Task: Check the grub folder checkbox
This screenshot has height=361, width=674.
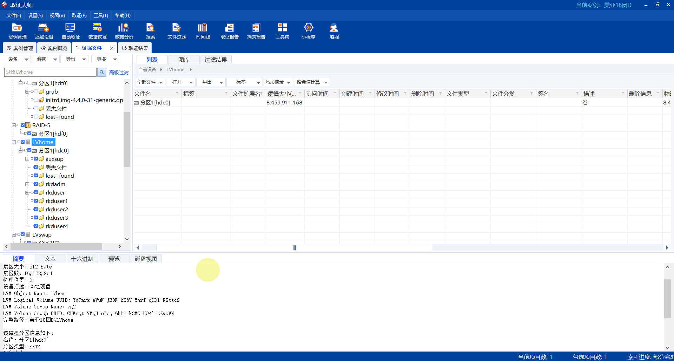Action: point(36,91)
